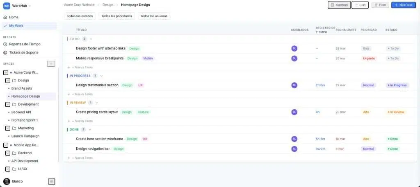The image size is (420, 187).
Task: Create a New Task
Action: 404,5
